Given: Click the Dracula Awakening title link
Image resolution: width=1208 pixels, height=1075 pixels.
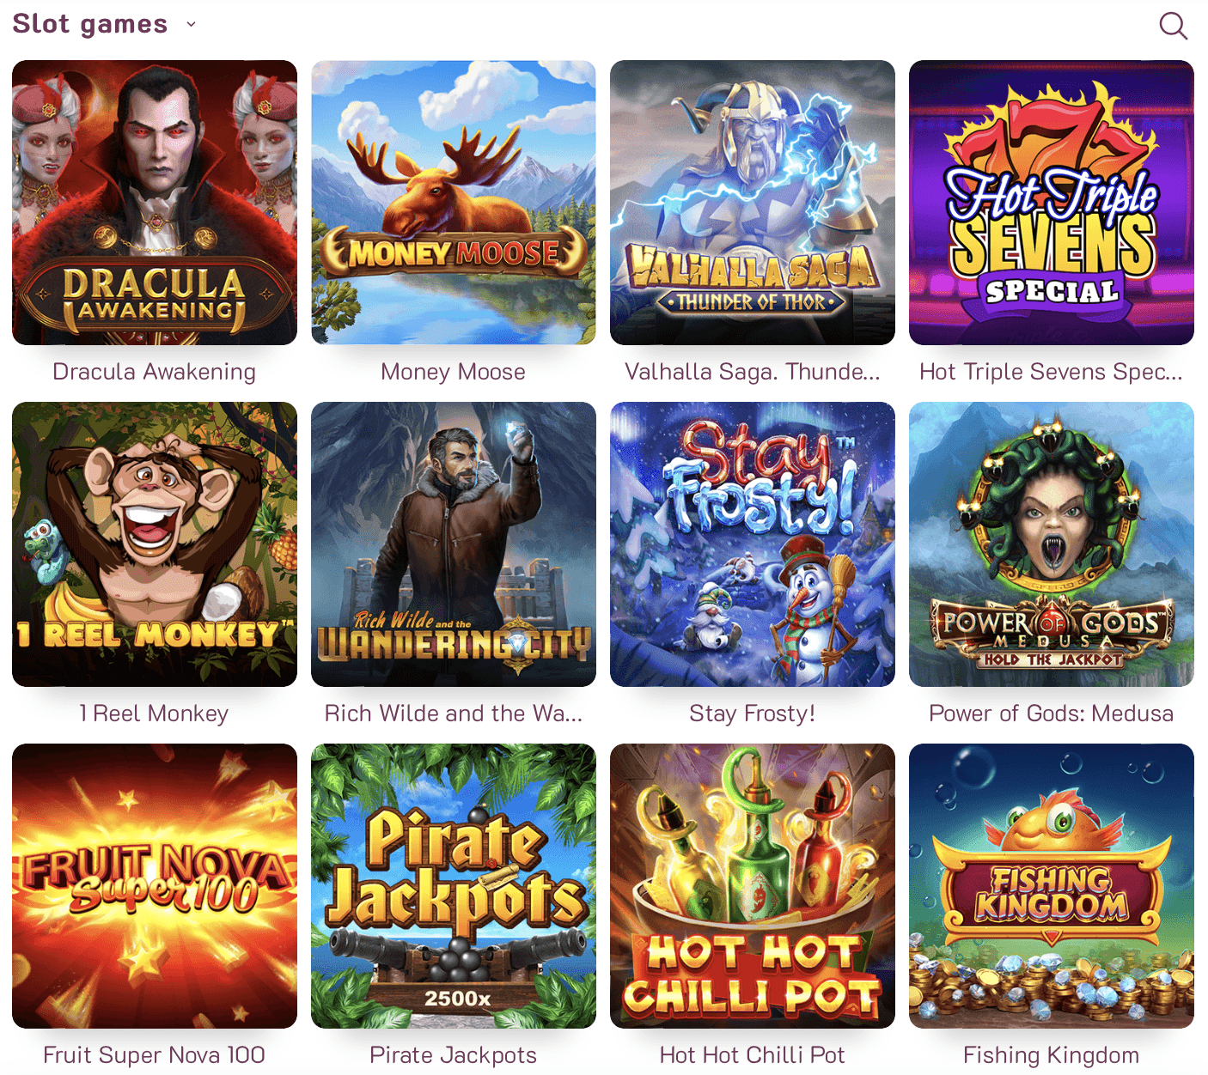Looking at the screenshot, I should pyautogui.click(x=155, y=372).
